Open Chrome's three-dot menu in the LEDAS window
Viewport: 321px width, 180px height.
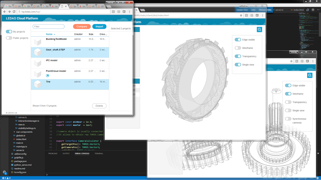[129, 12]
